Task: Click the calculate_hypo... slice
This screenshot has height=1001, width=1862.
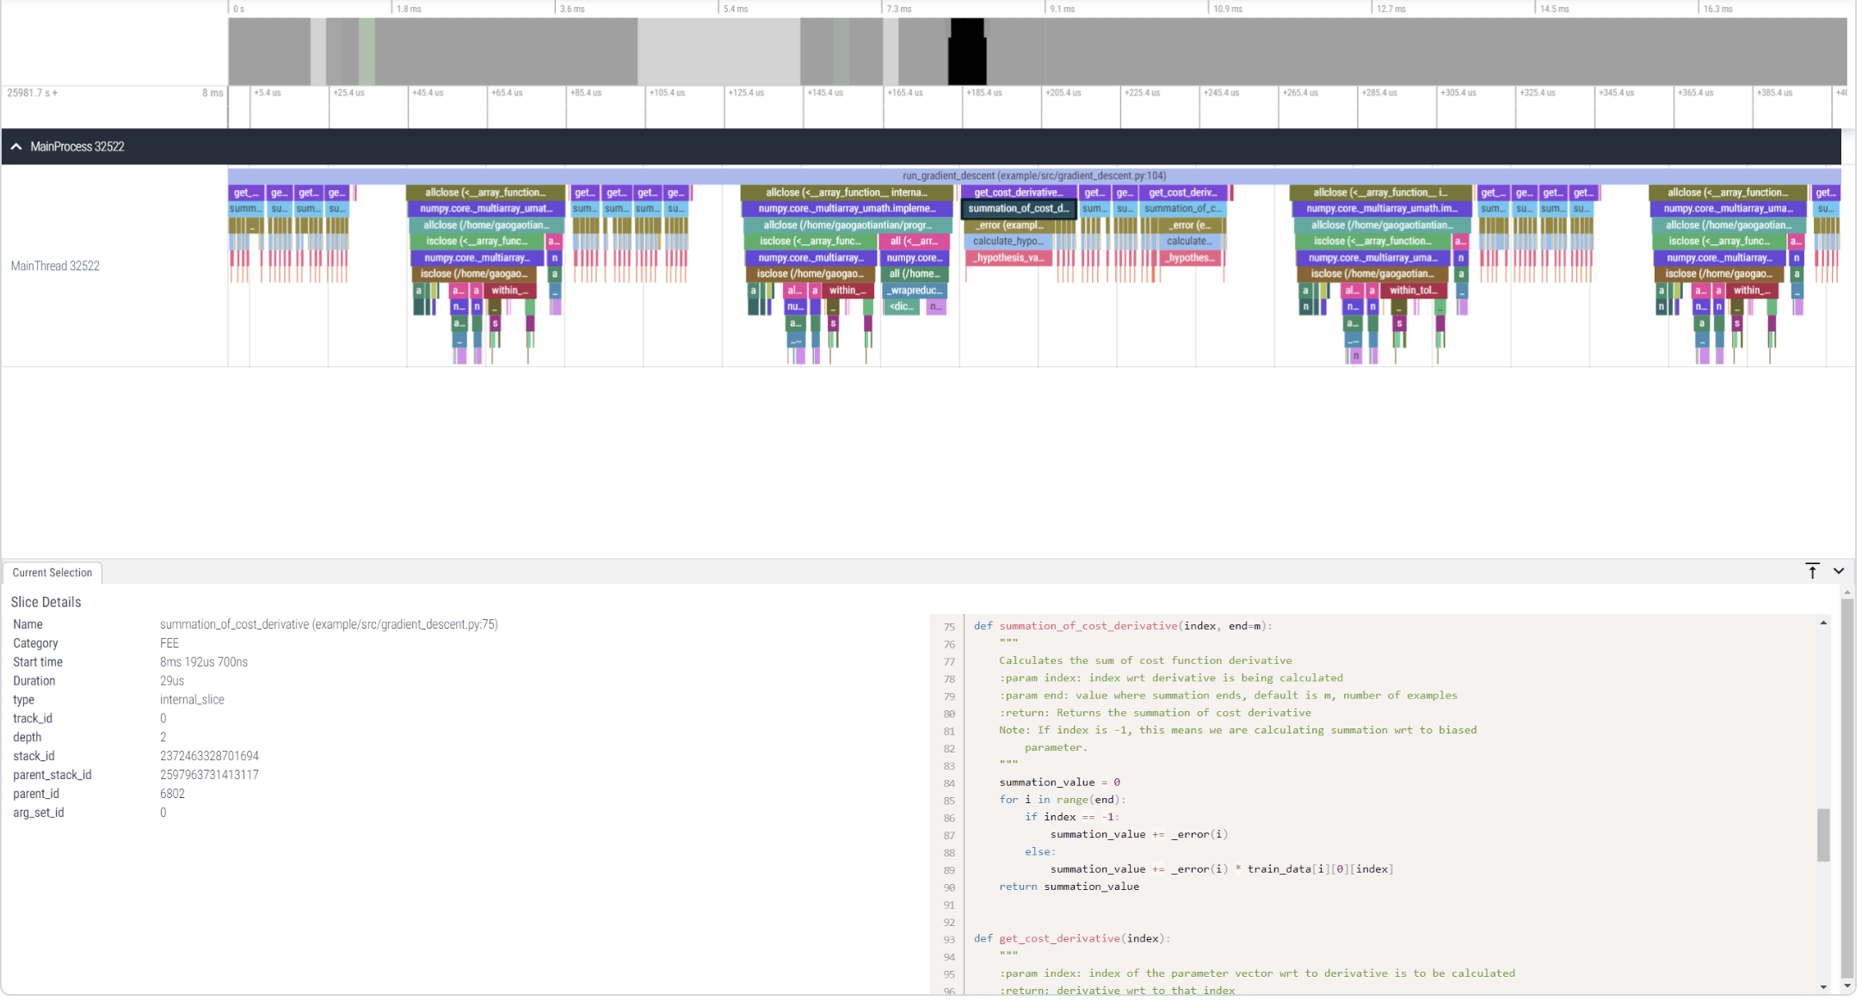Action: [x=1008, y=242]
